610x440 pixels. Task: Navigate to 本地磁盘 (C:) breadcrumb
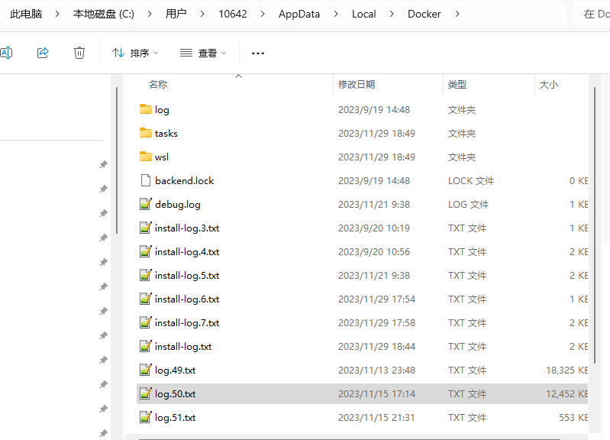point(103,14)
